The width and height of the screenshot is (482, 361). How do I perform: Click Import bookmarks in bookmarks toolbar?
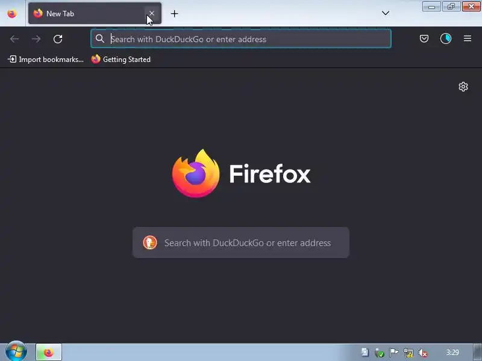pyautogui.click(x=46, y=59)
